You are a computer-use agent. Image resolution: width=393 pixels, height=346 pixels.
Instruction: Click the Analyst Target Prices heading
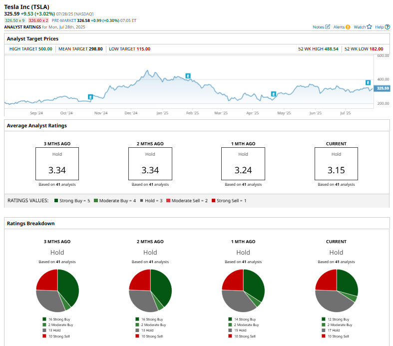(32, 38)
